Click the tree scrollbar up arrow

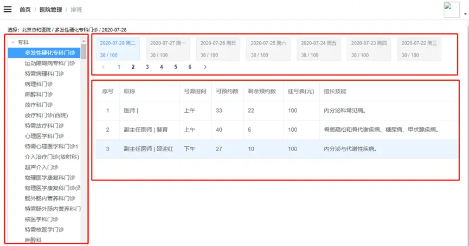[83, 41]
